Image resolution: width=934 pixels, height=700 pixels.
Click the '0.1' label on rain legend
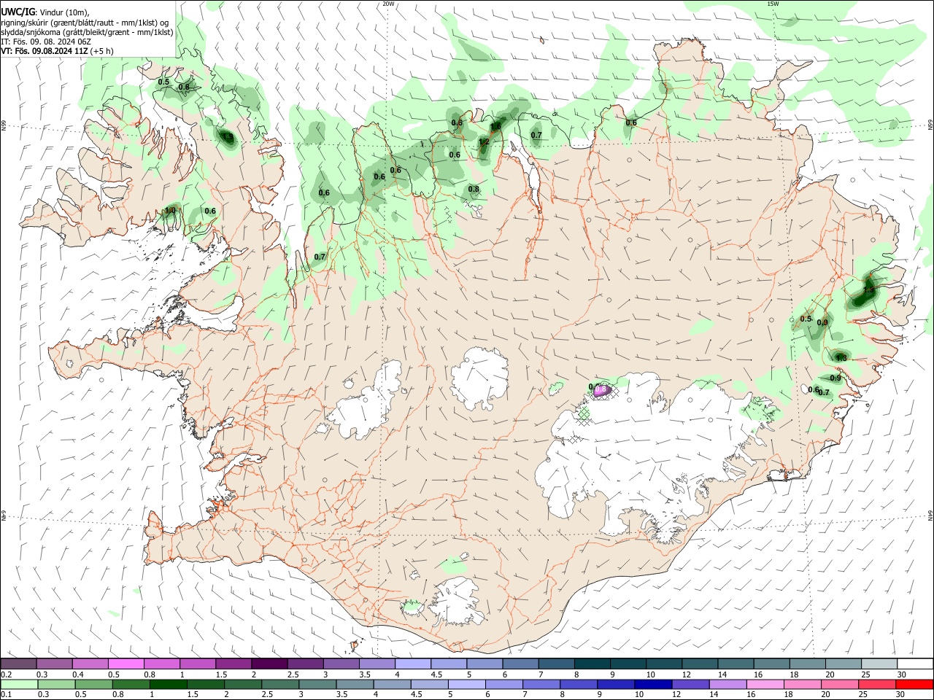tap(7, 694)
